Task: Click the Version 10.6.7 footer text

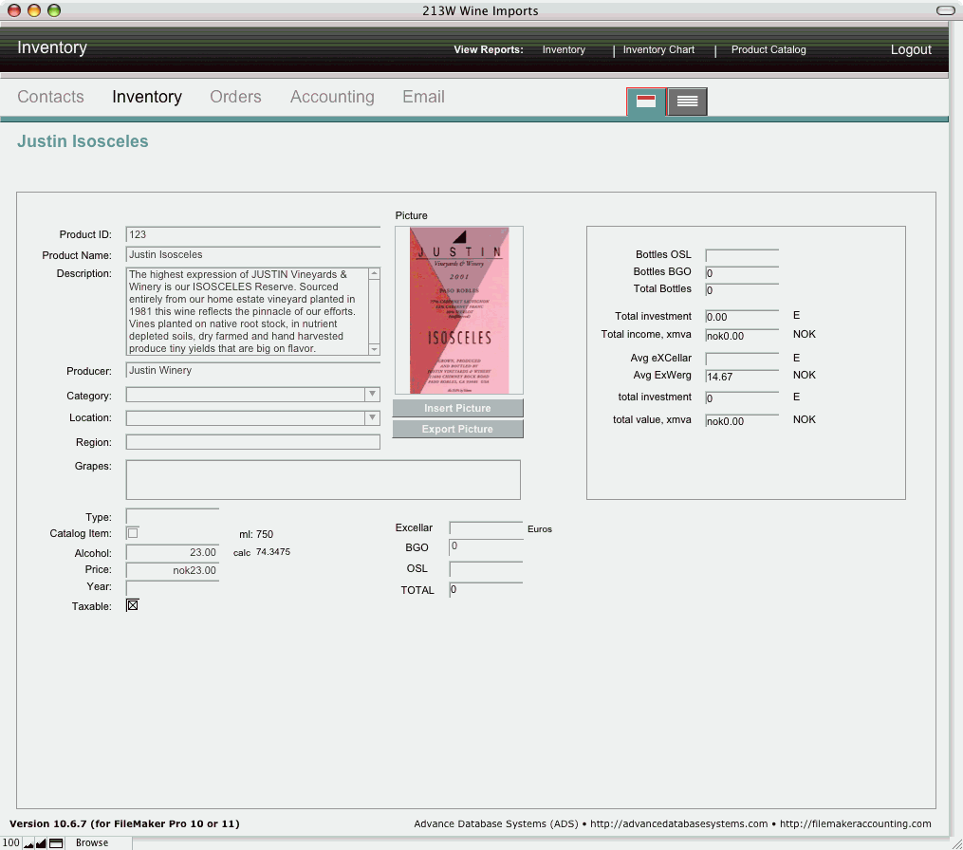Action: (x=124, y=823)
